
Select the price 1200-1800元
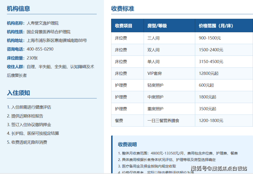coord(211,121)
